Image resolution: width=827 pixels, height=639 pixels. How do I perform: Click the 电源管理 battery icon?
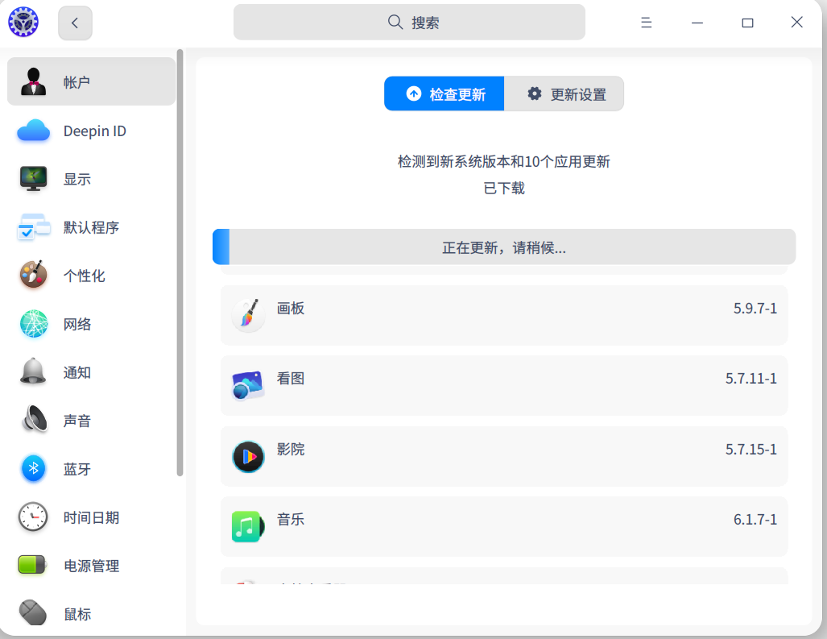pyautogui.click(x=33, y=565)
